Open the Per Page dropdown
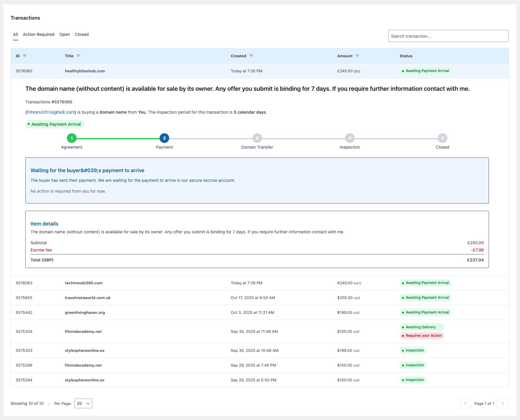This screenshot has width=520, height=420. point(83,403)
